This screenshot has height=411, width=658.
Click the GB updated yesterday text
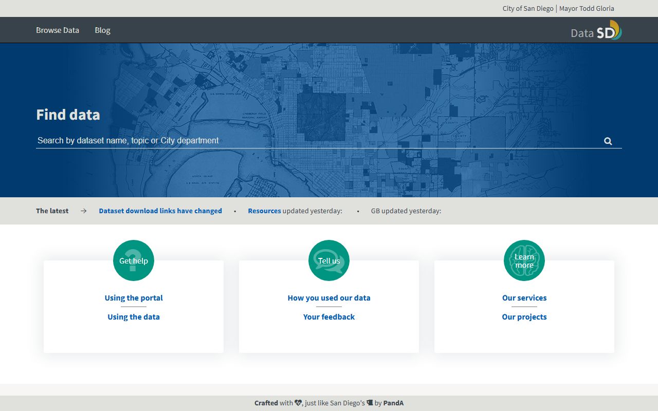(406, 211)
